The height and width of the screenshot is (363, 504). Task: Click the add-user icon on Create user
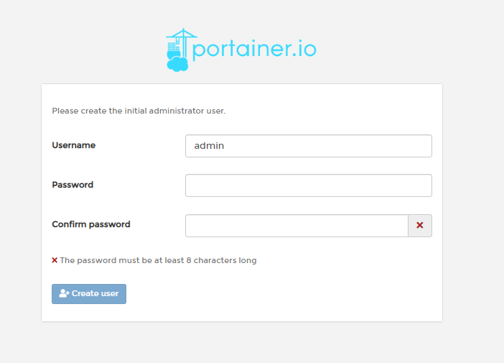point(64,293)
